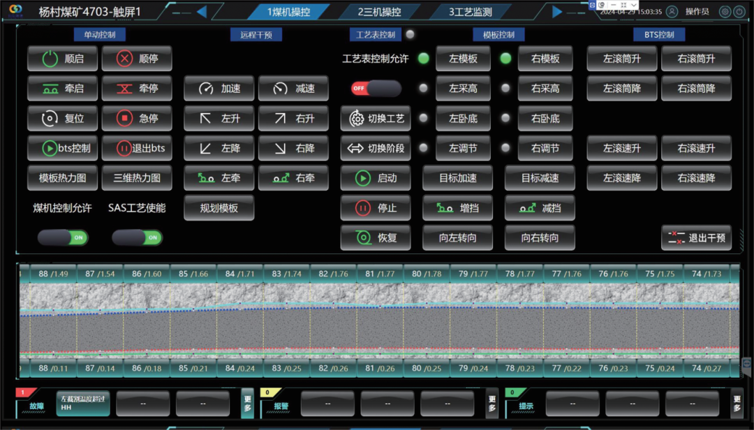Click the 恢复 restore button
The width and height of the screenshot is (754, 430).
pos(376,237)
